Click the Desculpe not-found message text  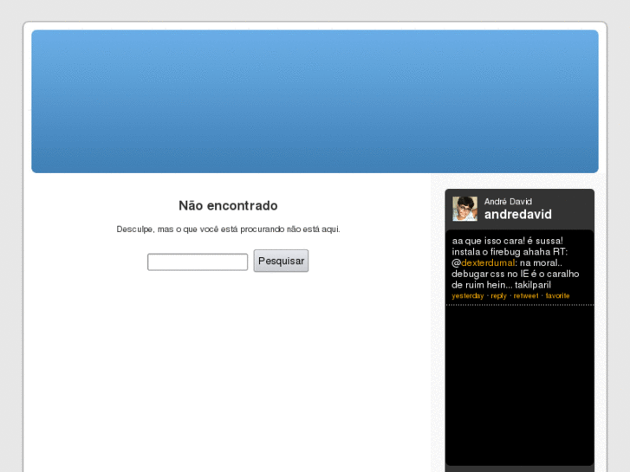(228, 230)
